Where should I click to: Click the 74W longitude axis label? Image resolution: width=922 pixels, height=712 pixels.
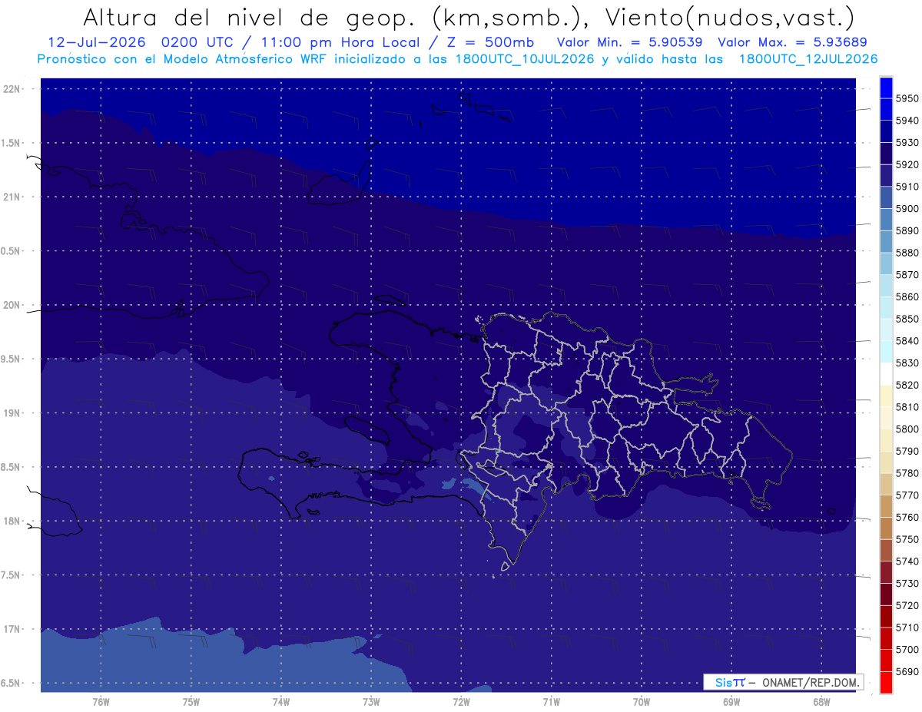(281, 702)
